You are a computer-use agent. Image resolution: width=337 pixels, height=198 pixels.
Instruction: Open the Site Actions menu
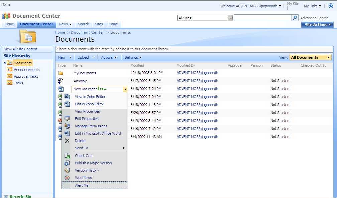[318, 25]
